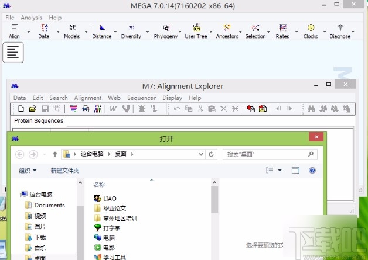The height and width of the screenshot is (260, 368).
Task: Expand the Phylogeny dropdown arrow
Action: [180, 32]
